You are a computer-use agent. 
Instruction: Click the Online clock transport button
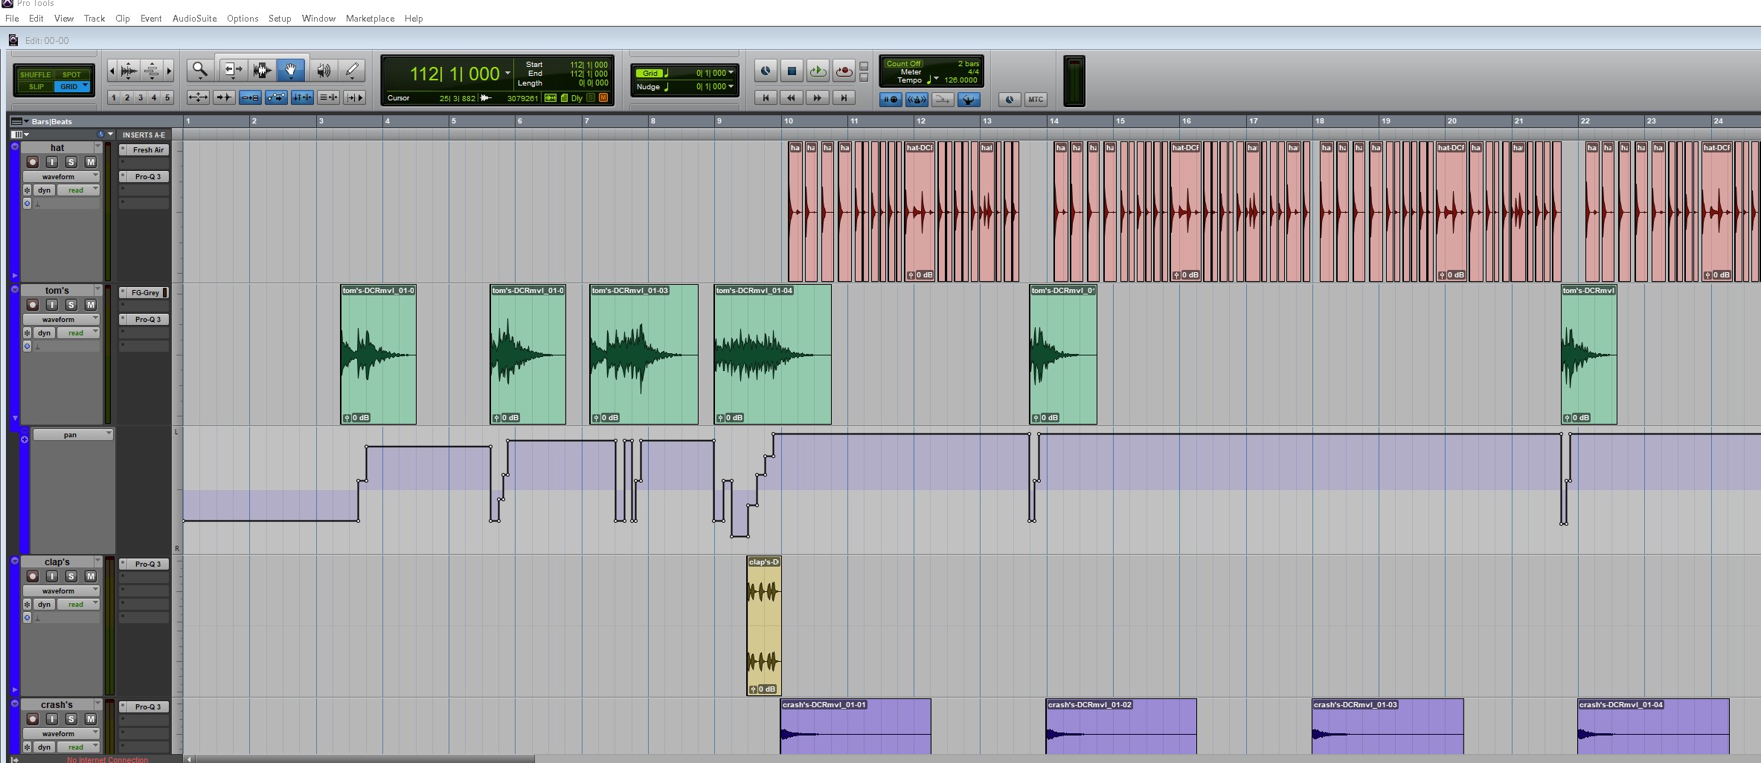point(766,71)
